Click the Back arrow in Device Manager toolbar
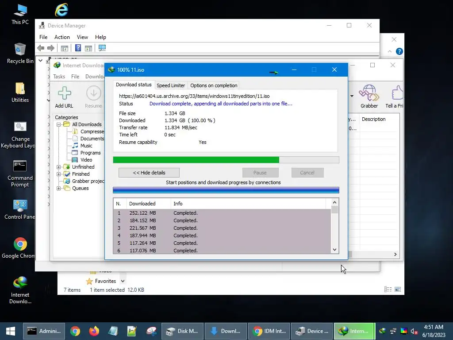The image size is (453, 340). (x=41, y=48)
